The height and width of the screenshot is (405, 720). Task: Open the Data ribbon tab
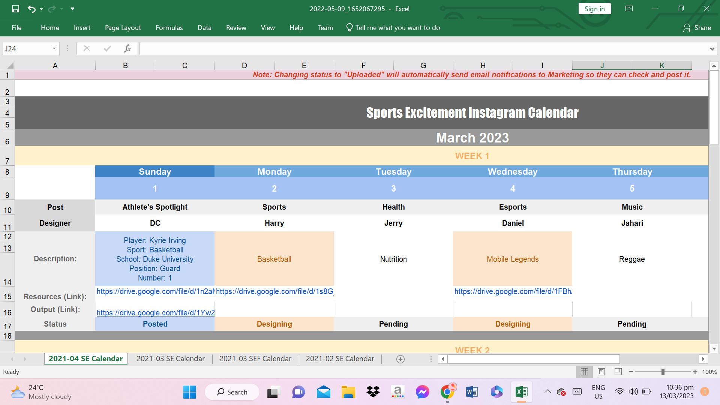click(204, 28)
